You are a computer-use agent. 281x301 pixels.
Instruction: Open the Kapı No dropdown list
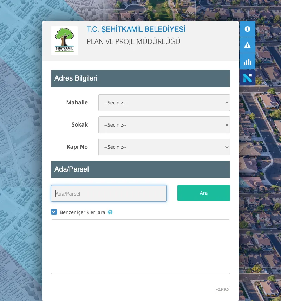164,147
